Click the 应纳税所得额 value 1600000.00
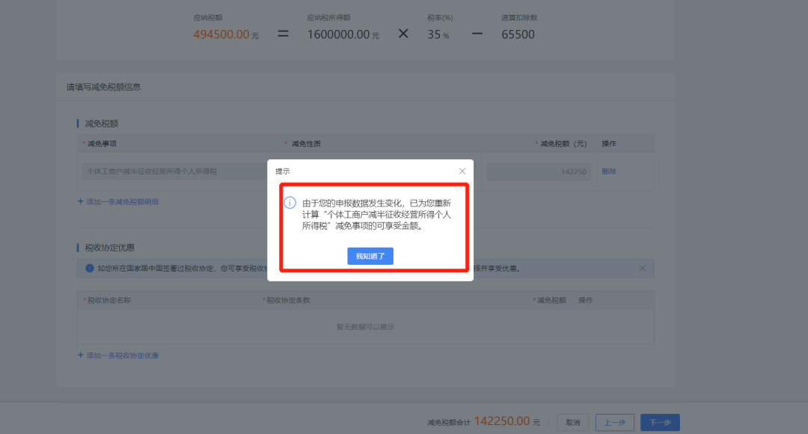808x434 pixels. pyautogui.click(x=338, y=34)
